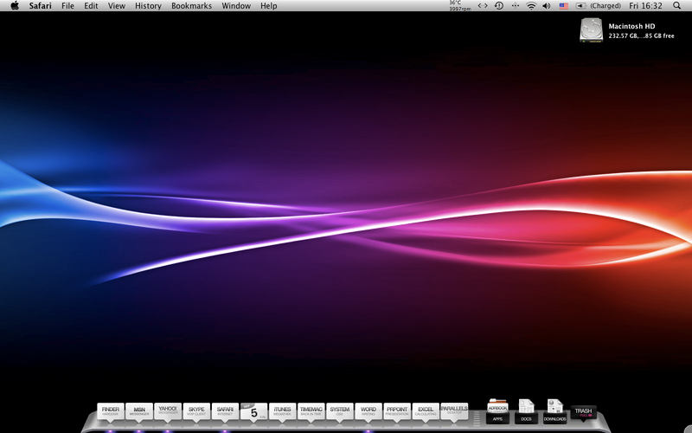
Task: Open Time Machine dock icon
Action: (x=311, y=411)
